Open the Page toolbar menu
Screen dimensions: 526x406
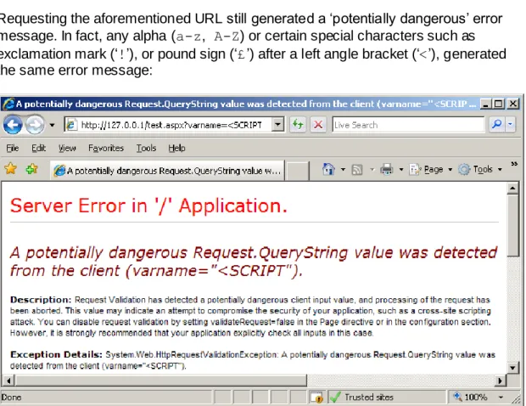tap(431, 170)
